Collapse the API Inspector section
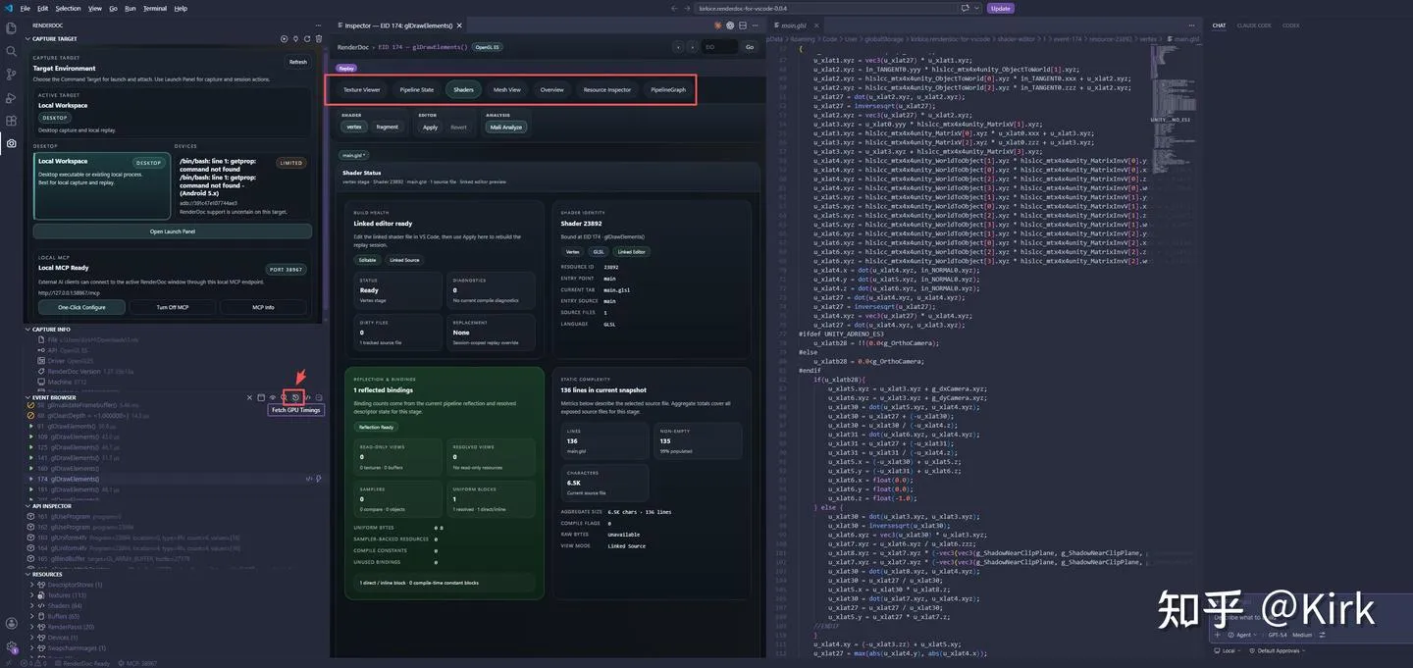1413x668 pixels. pos(28,506)
